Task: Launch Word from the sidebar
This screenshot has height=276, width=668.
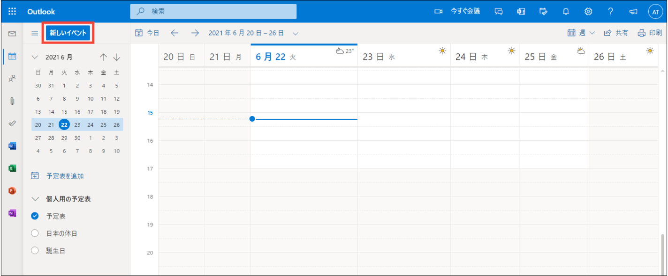Action: 12,146
